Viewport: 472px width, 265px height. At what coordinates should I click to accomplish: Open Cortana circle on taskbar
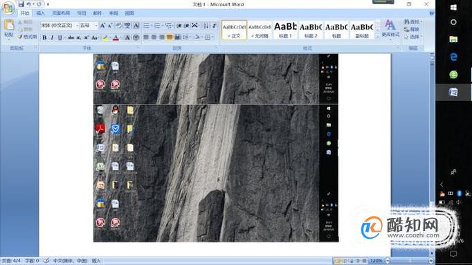click(x=453, y=22)
